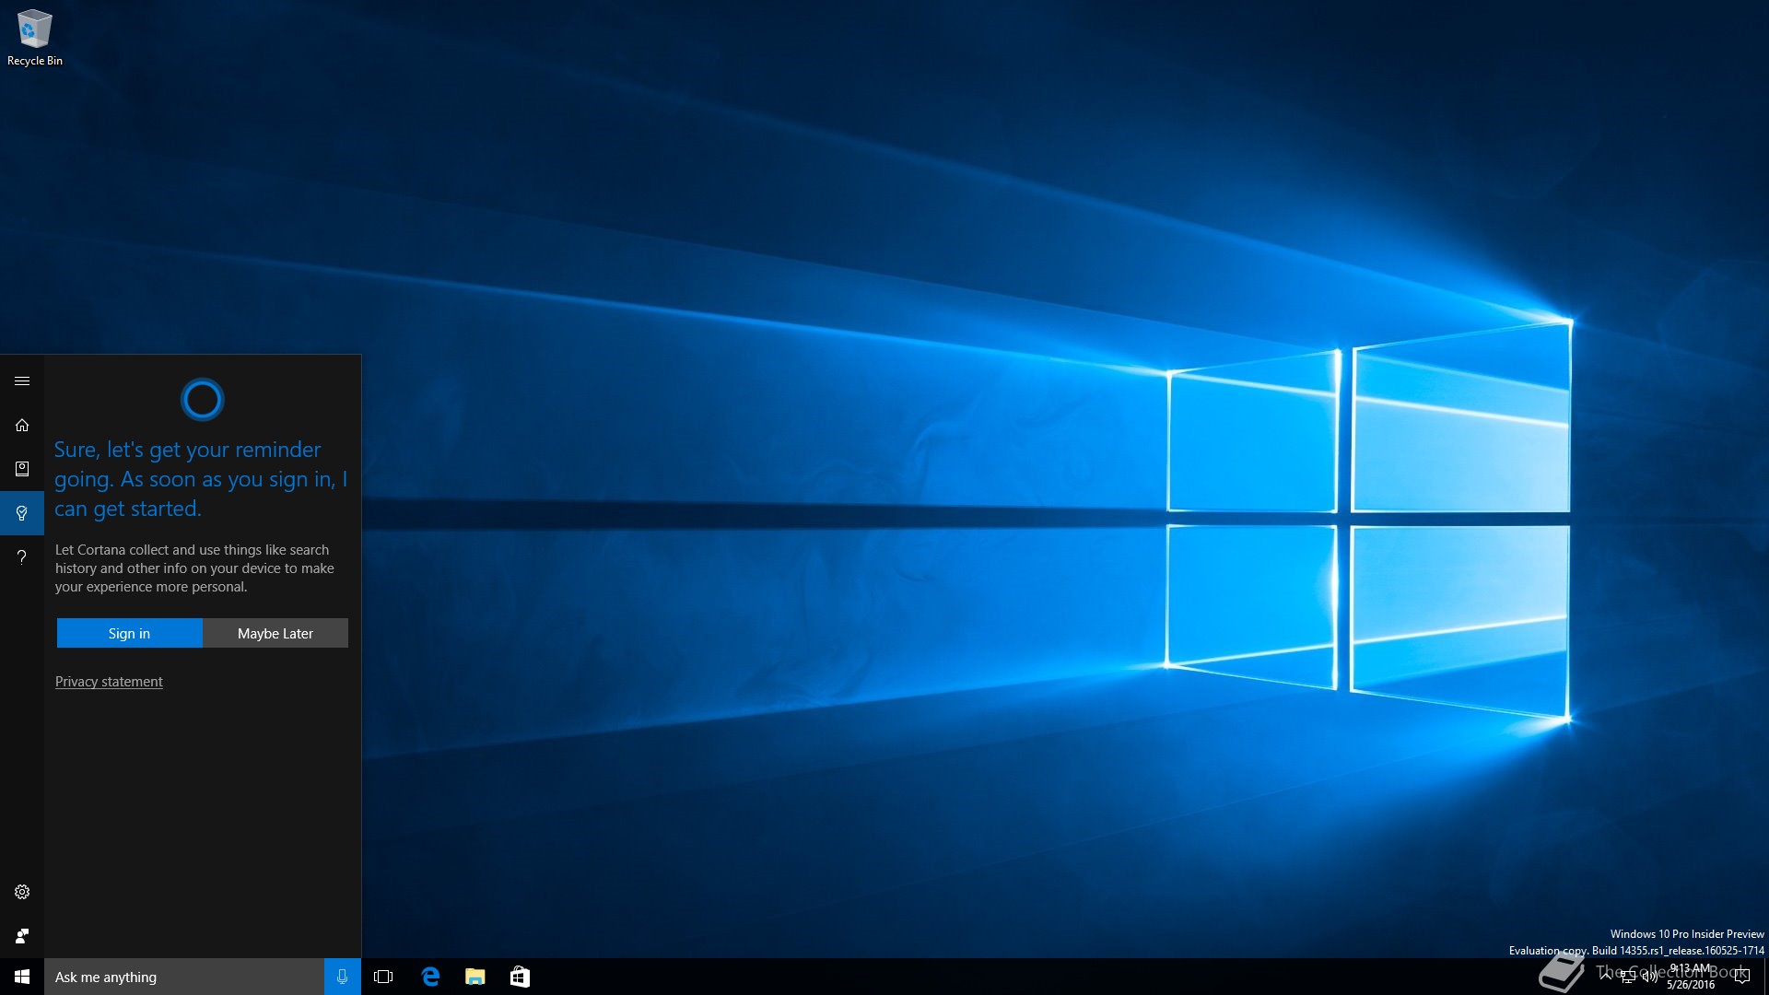The image size is (1769, 995).
Task: Open the Privacy statement link
Action: coord(109,682)
